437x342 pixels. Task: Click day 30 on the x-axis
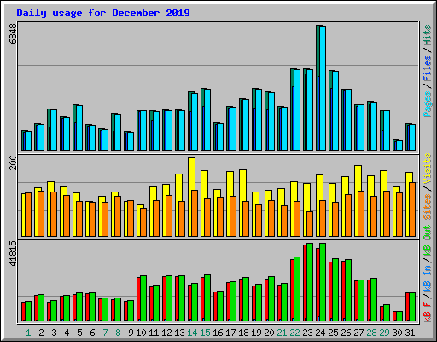(x=397, y=333)
